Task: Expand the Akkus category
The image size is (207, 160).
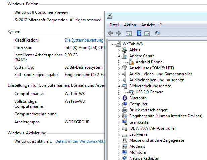Action: point(119,50)
